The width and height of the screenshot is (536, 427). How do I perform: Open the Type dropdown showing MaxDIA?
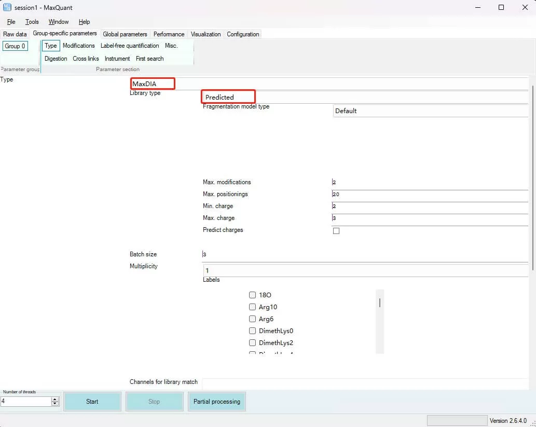328,84
